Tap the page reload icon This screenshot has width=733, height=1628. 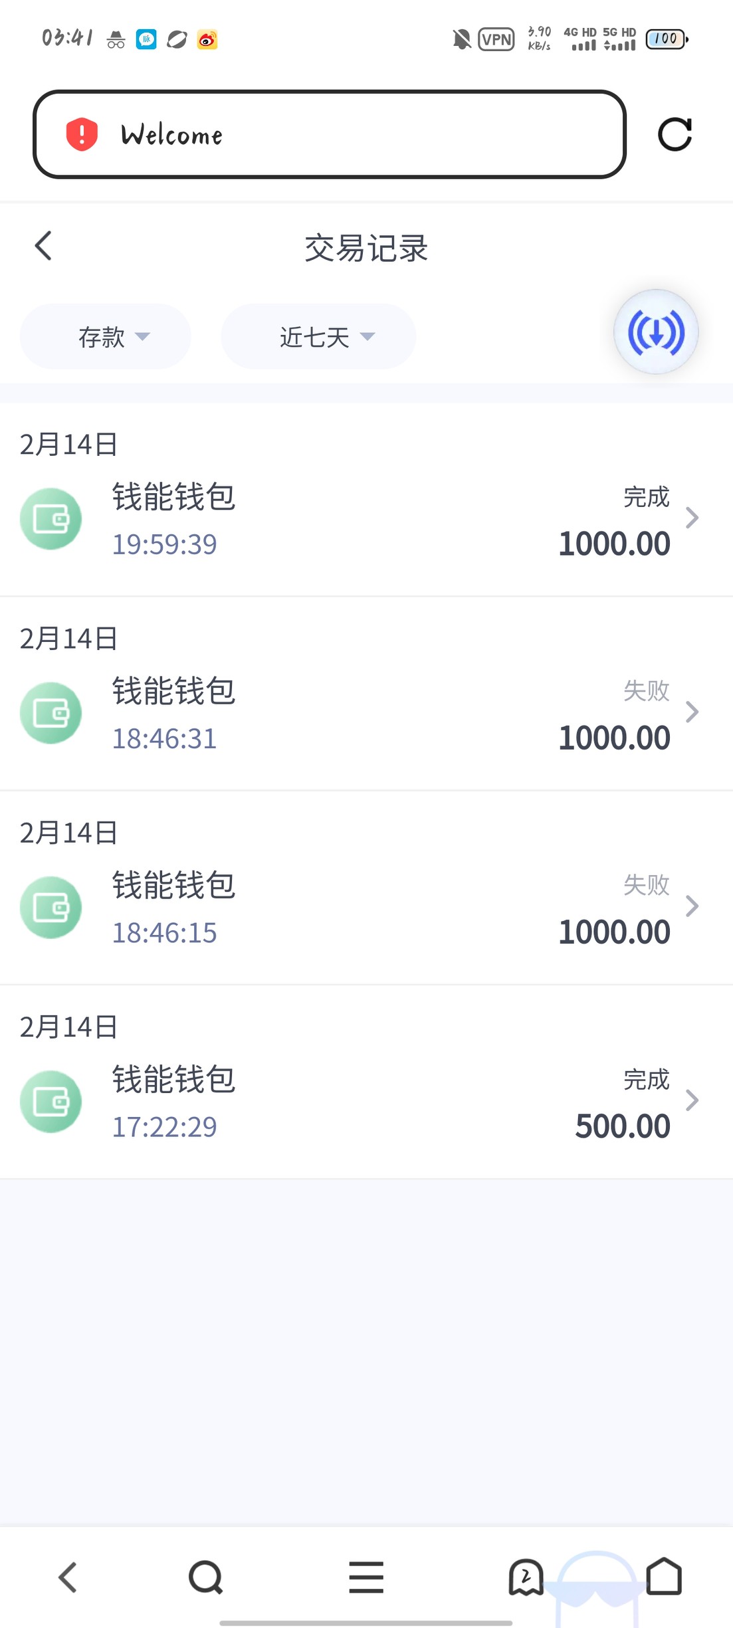pyautogui.click(x=675, y=135)
